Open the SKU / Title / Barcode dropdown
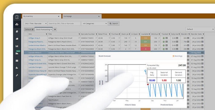The height and width of the screenshot is (110, 215). click(36, 24)
